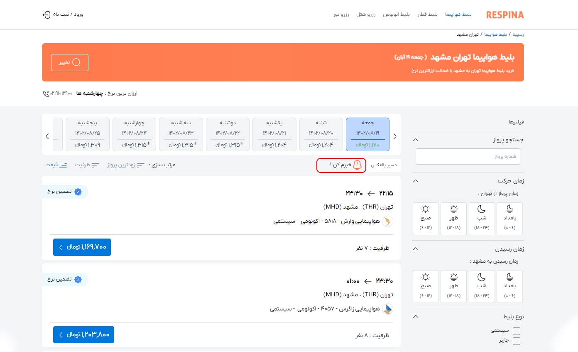This screenshot has width=578, height=352.
Task: Click the تغییر search change button
Action: coord(69,62)
